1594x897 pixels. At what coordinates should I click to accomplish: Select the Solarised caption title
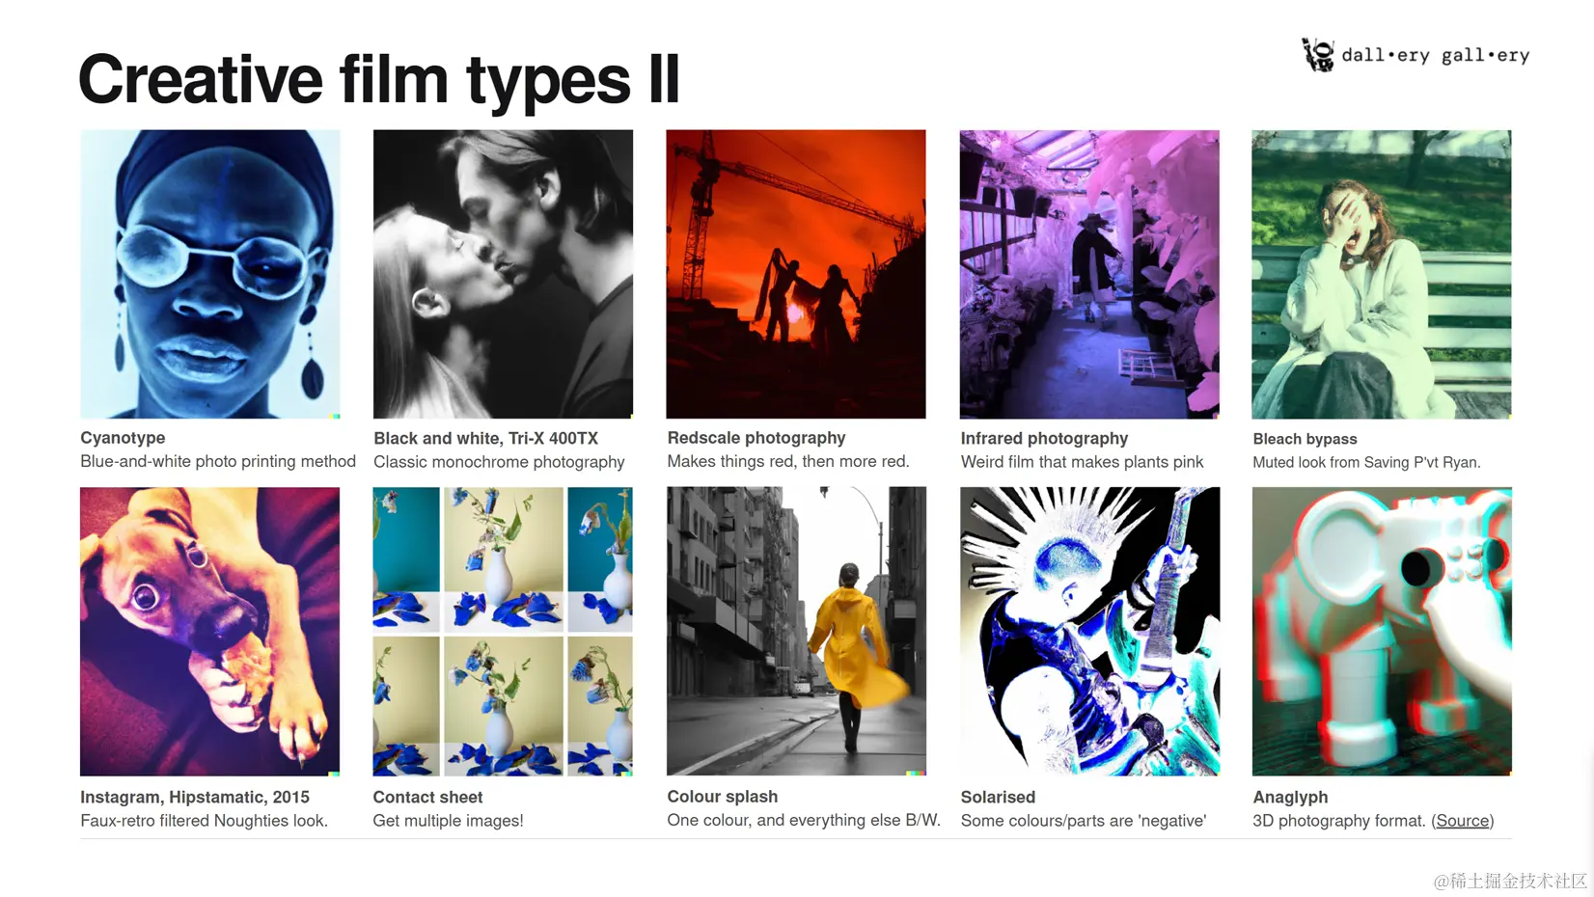coord(998,797)
